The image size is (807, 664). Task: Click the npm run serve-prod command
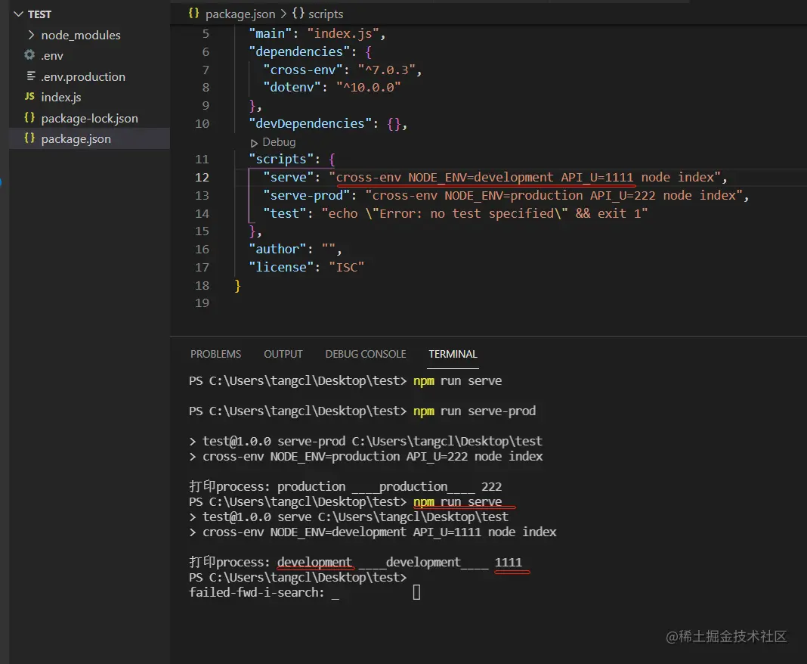475,411
